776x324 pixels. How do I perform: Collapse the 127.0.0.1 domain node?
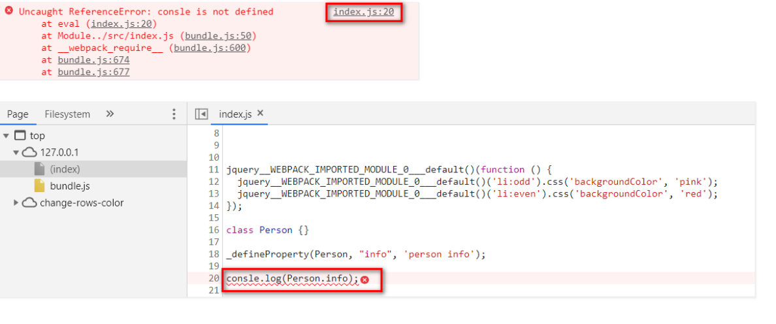tap(16, 152)
